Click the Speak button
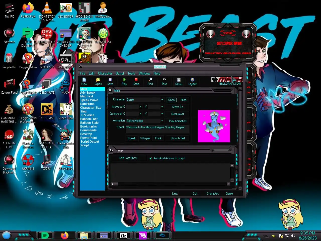321x241 pixels. tap(132, 138)
